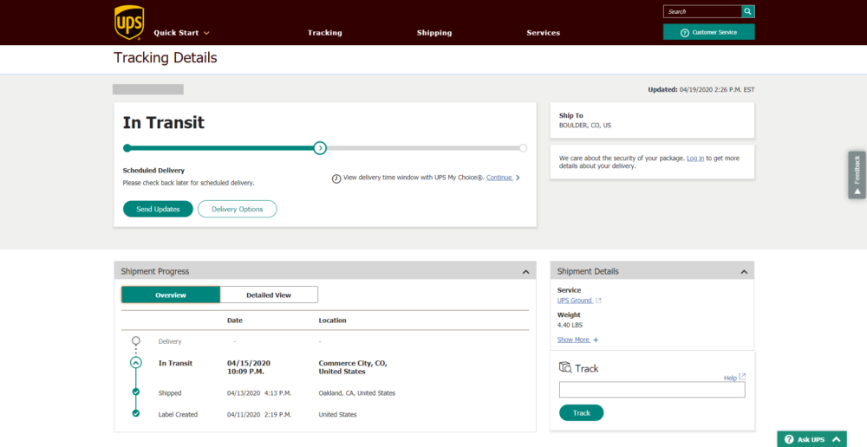Viewport: 867px width, 447px height.
Task: Collapse the Shipment Progress panel
Action: [x=525, y=272]
